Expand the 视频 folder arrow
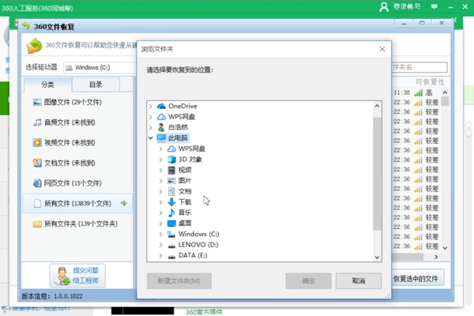Image resolution: width=474 pixels, height=316 pixels. [x=161, y=170]
